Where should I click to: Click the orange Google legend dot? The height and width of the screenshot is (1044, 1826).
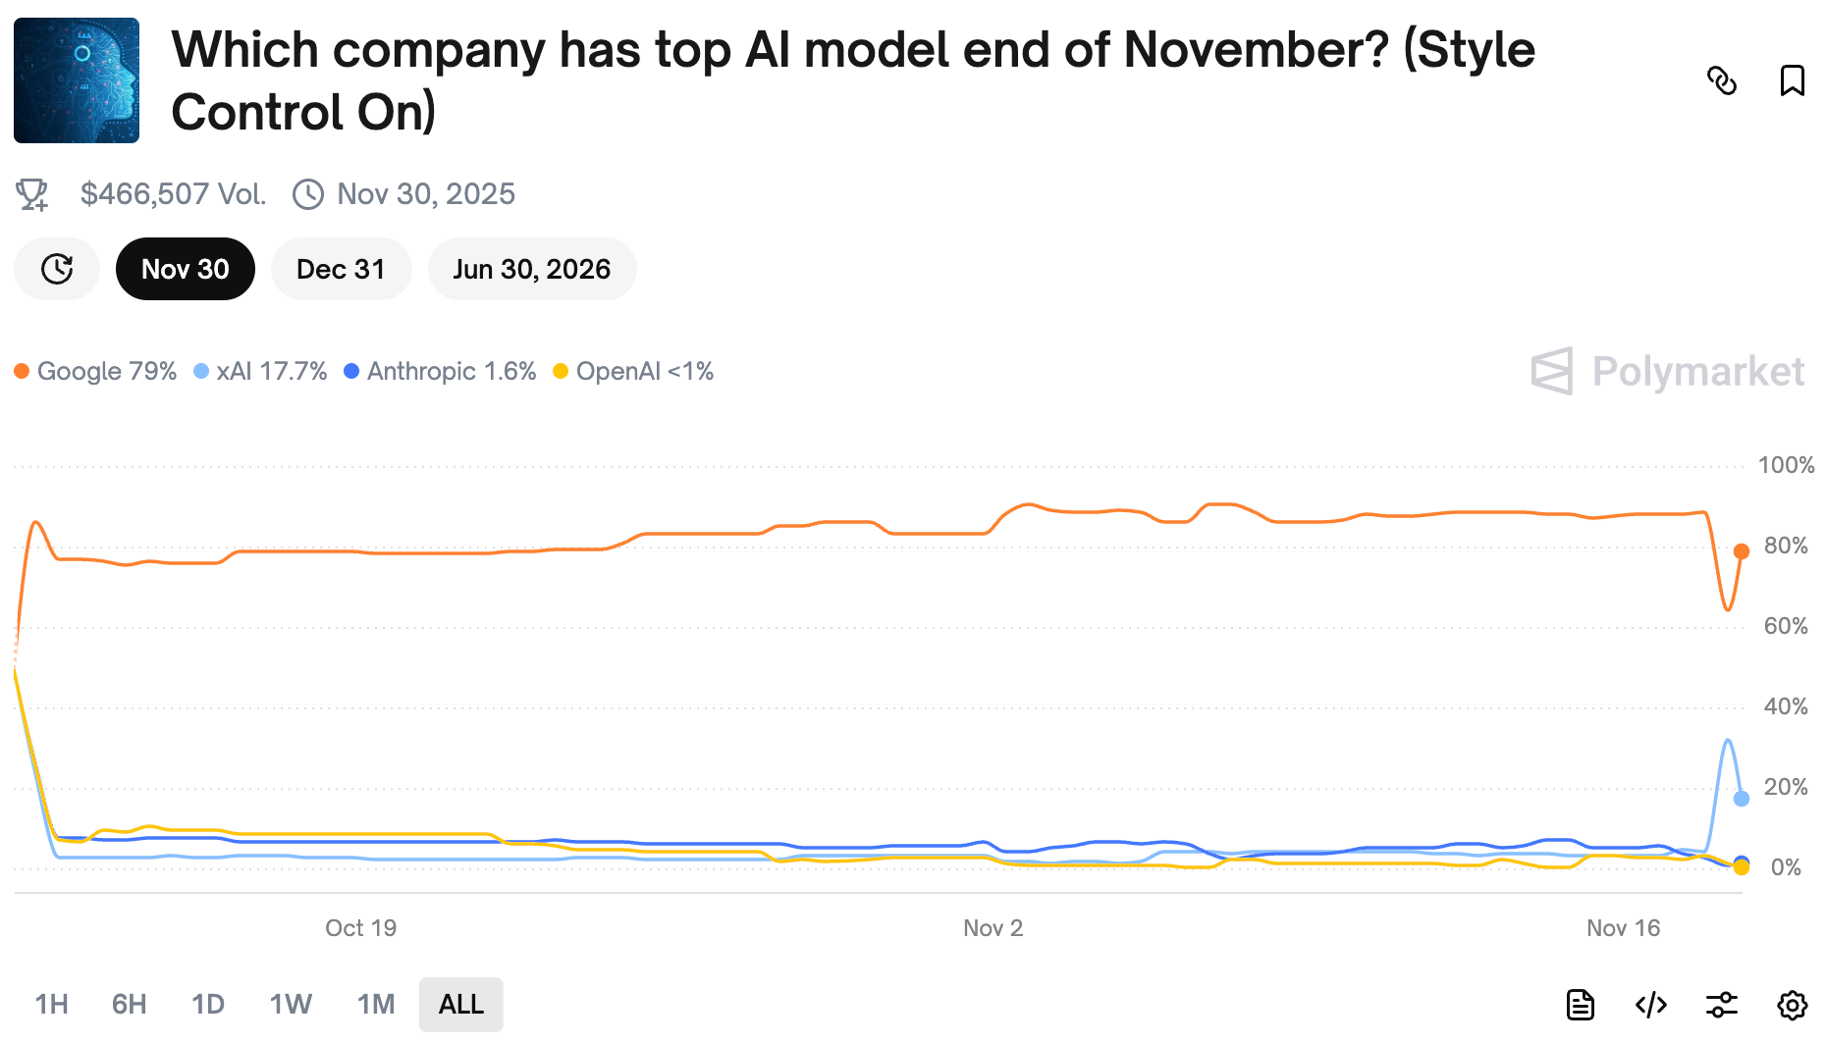coord(22,371)
